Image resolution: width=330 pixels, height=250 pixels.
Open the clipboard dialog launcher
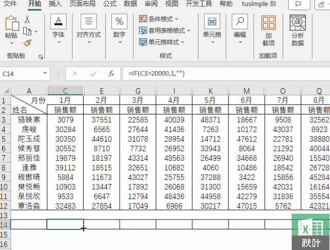(41, 57)
